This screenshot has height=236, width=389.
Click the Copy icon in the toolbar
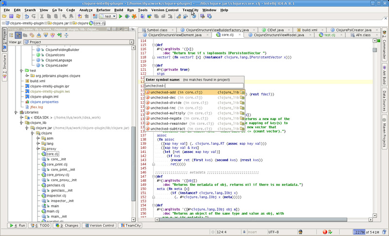(49, 17)
